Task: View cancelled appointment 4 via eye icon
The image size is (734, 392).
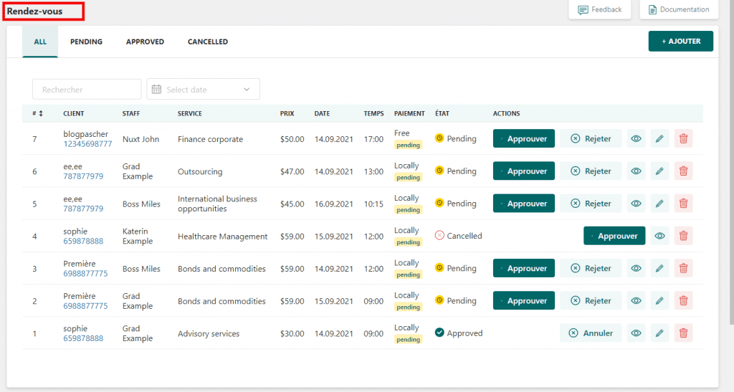Action: coord(659,236)
